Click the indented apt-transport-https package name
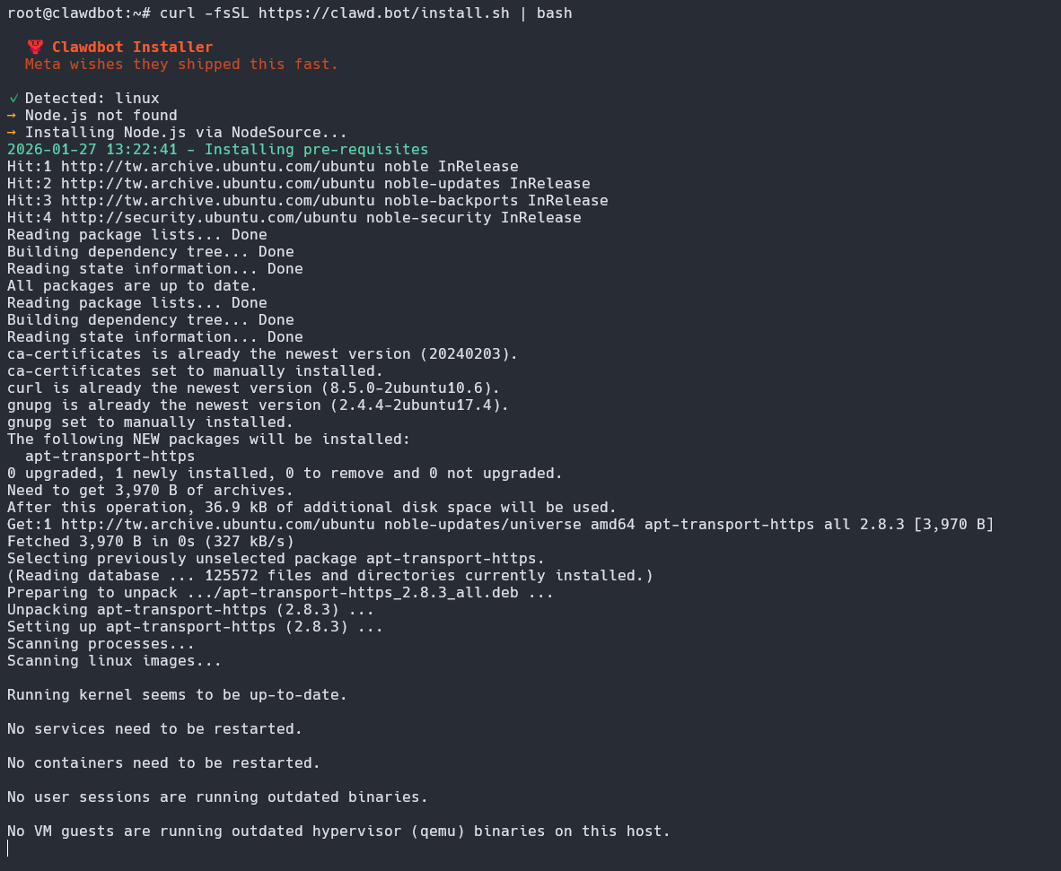The image size is (1061, 871). 110,457
